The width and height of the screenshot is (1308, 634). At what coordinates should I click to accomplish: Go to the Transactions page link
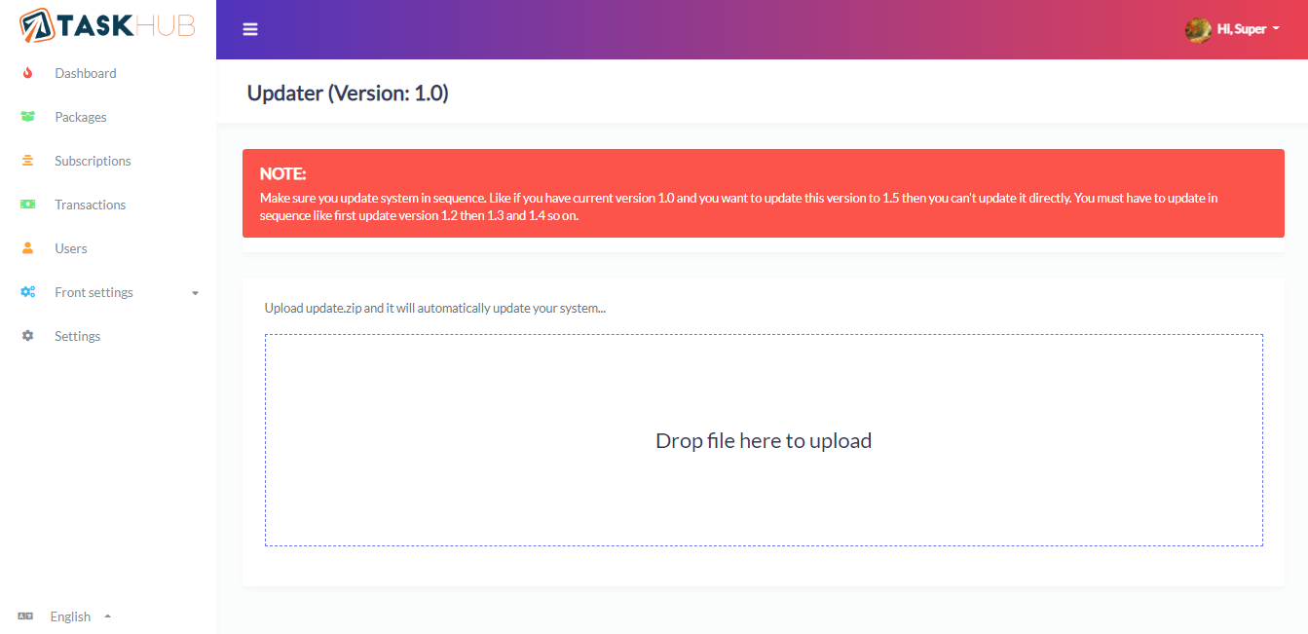91,204
